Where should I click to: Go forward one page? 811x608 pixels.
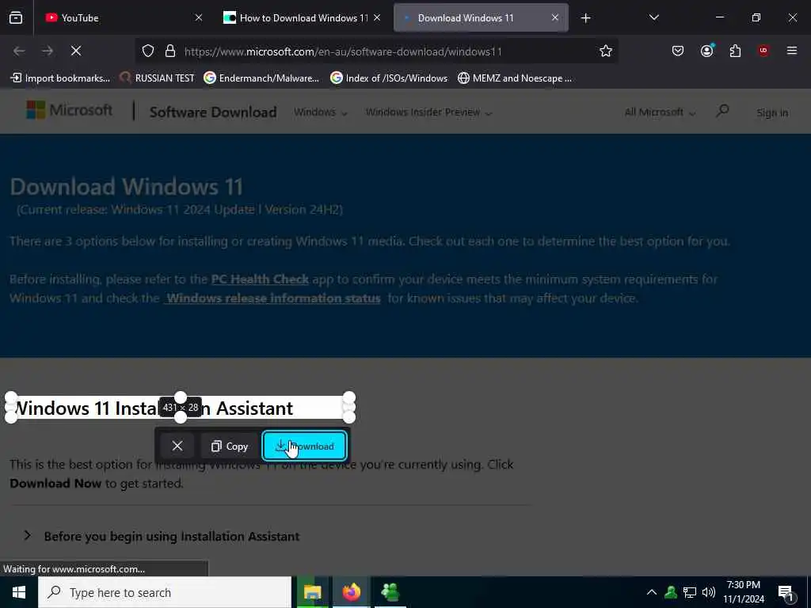(48, 51)
